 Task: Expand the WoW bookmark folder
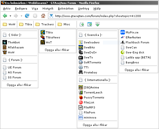tap(9, 24)
